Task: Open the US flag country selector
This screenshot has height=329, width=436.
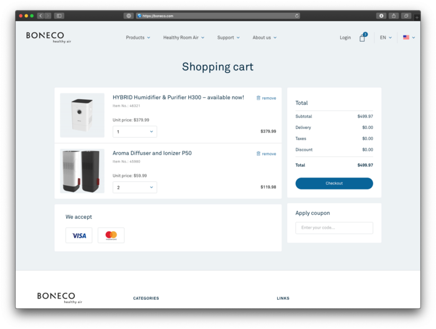Action: point(409,37)
